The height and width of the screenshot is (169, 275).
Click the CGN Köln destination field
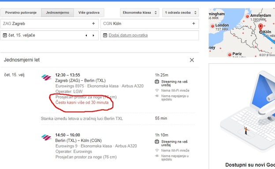click(x=149, y=24)
